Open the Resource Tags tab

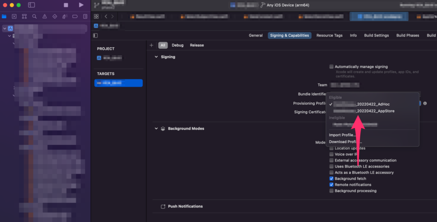tap(329, 35)
